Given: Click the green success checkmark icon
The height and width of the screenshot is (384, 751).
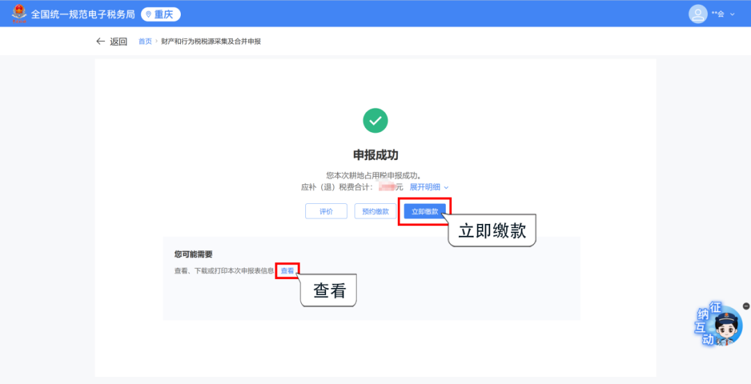Looking at the screenshot, I should coord(375,121).
